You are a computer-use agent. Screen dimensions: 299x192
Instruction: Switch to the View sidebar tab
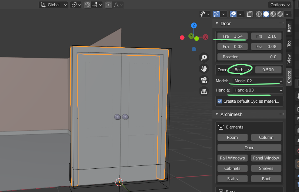click(x=289, y=59)
